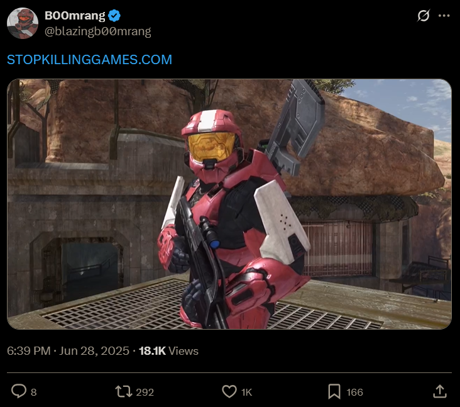Screen dimensions: 460x407
Task: Click the 292 repost count
Action: pyautogui.click(x=145, y=392)
